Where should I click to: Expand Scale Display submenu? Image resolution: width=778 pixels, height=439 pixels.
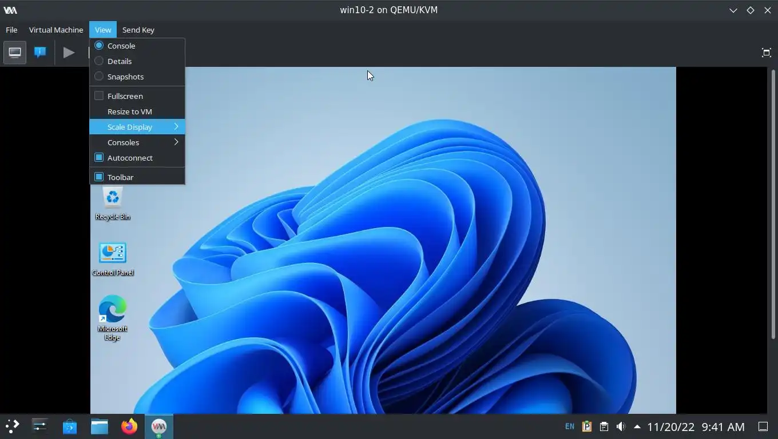137,127
